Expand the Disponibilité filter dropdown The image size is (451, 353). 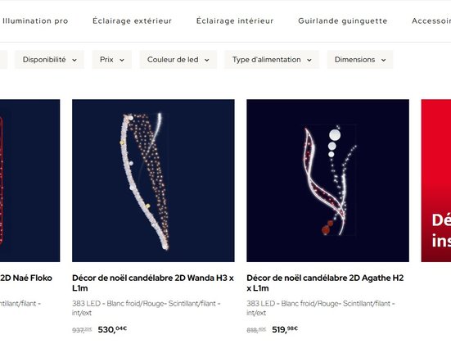click(49, 60)
